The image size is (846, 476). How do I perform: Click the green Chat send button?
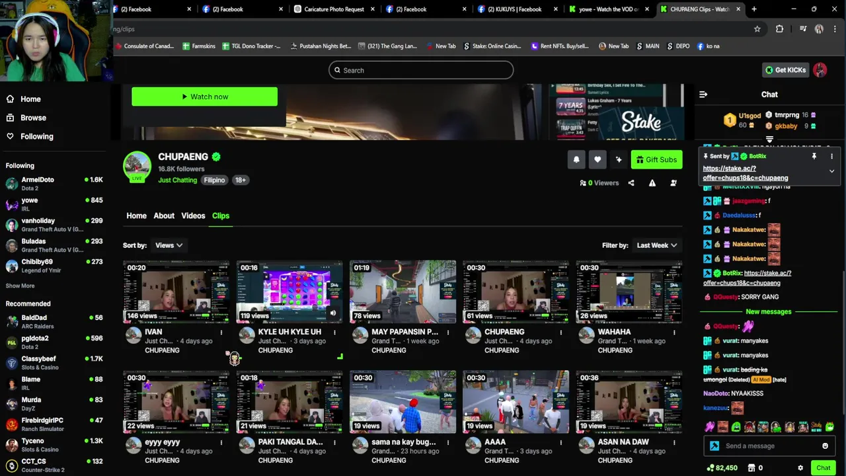tap(823, 468)
